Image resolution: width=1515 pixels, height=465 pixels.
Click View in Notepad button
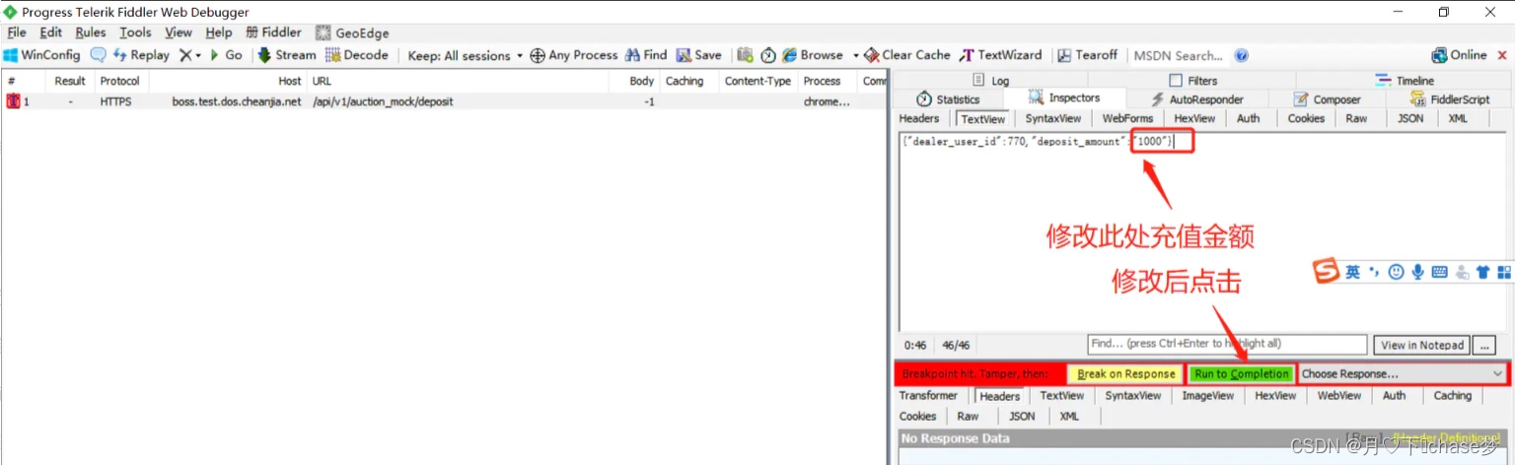(x=1422, y=345)
